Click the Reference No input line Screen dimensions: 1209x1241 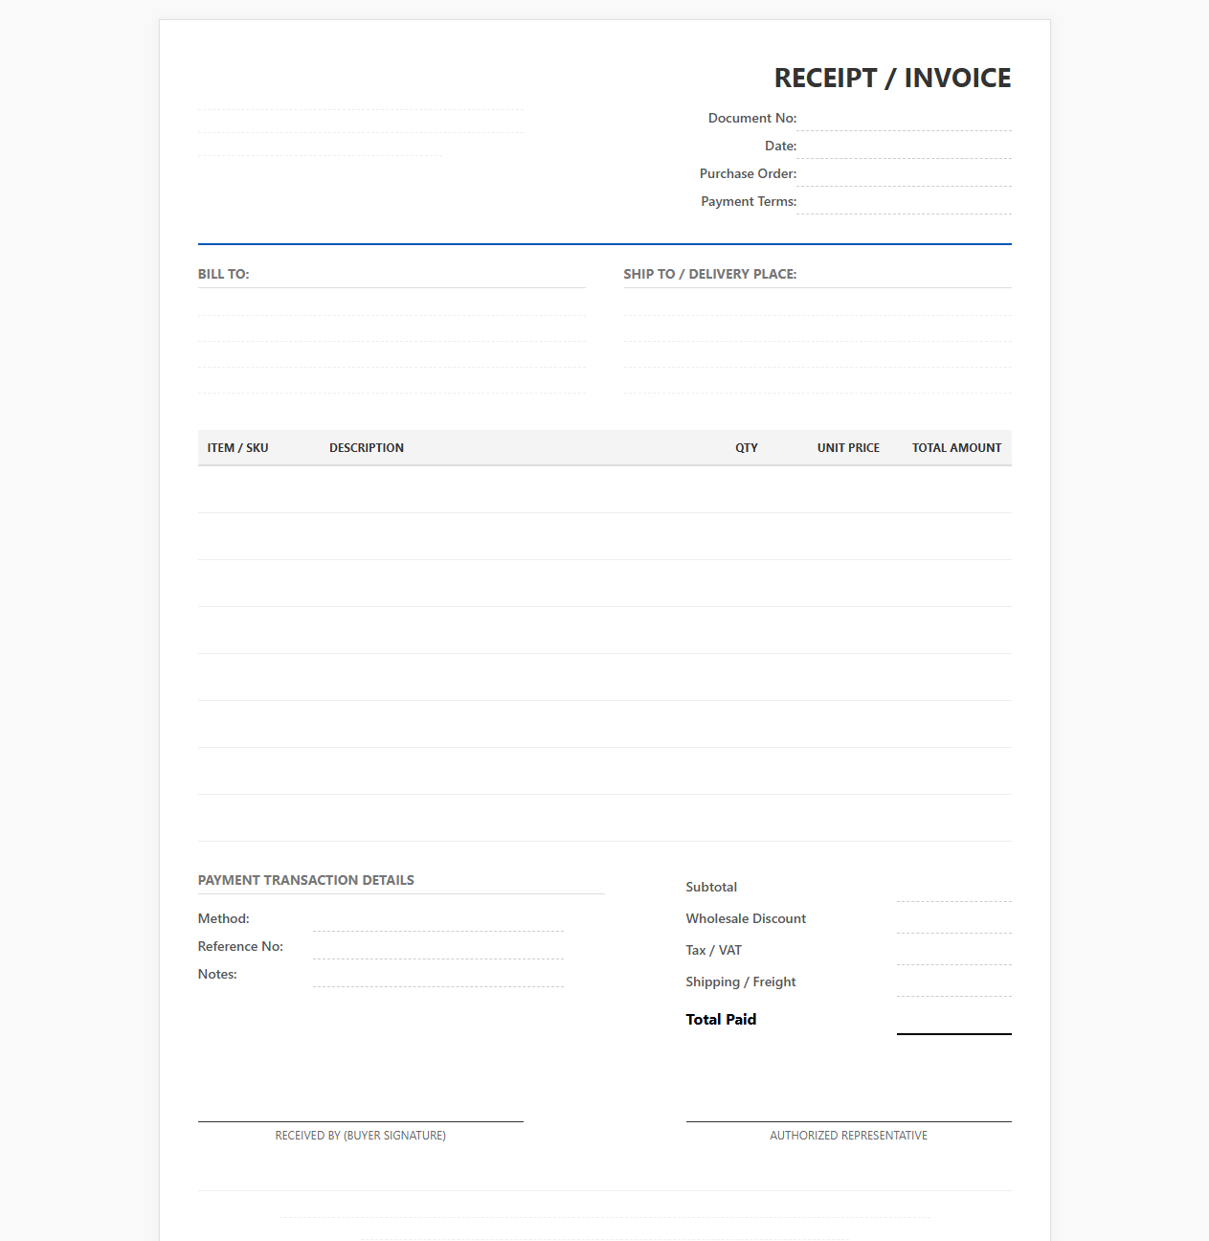pyautogui.click(x=438, y=947)
